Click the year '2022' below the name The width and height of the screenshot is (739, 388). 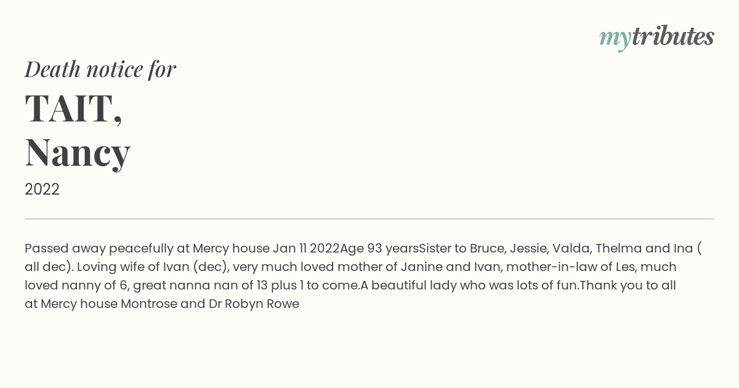tap(42, 190)
